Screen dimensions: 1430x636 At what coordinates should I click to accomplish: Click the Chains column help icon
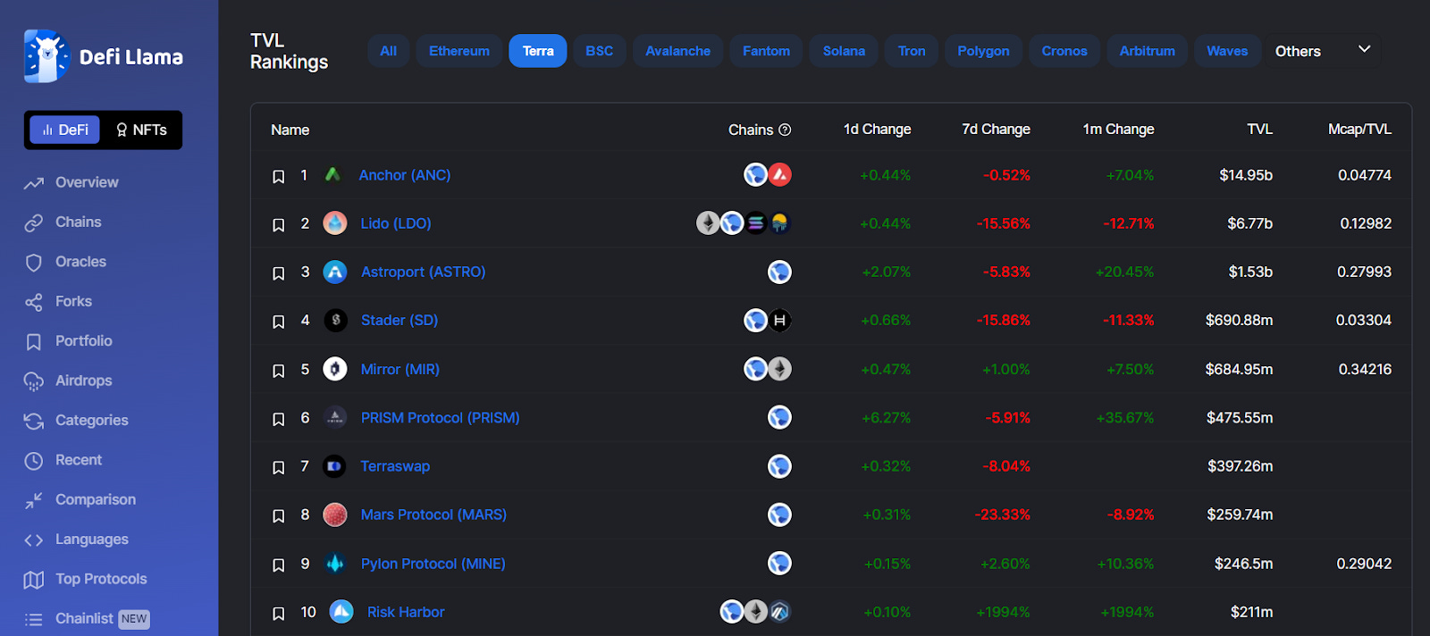pyautogui.click(x=785, y=130)
